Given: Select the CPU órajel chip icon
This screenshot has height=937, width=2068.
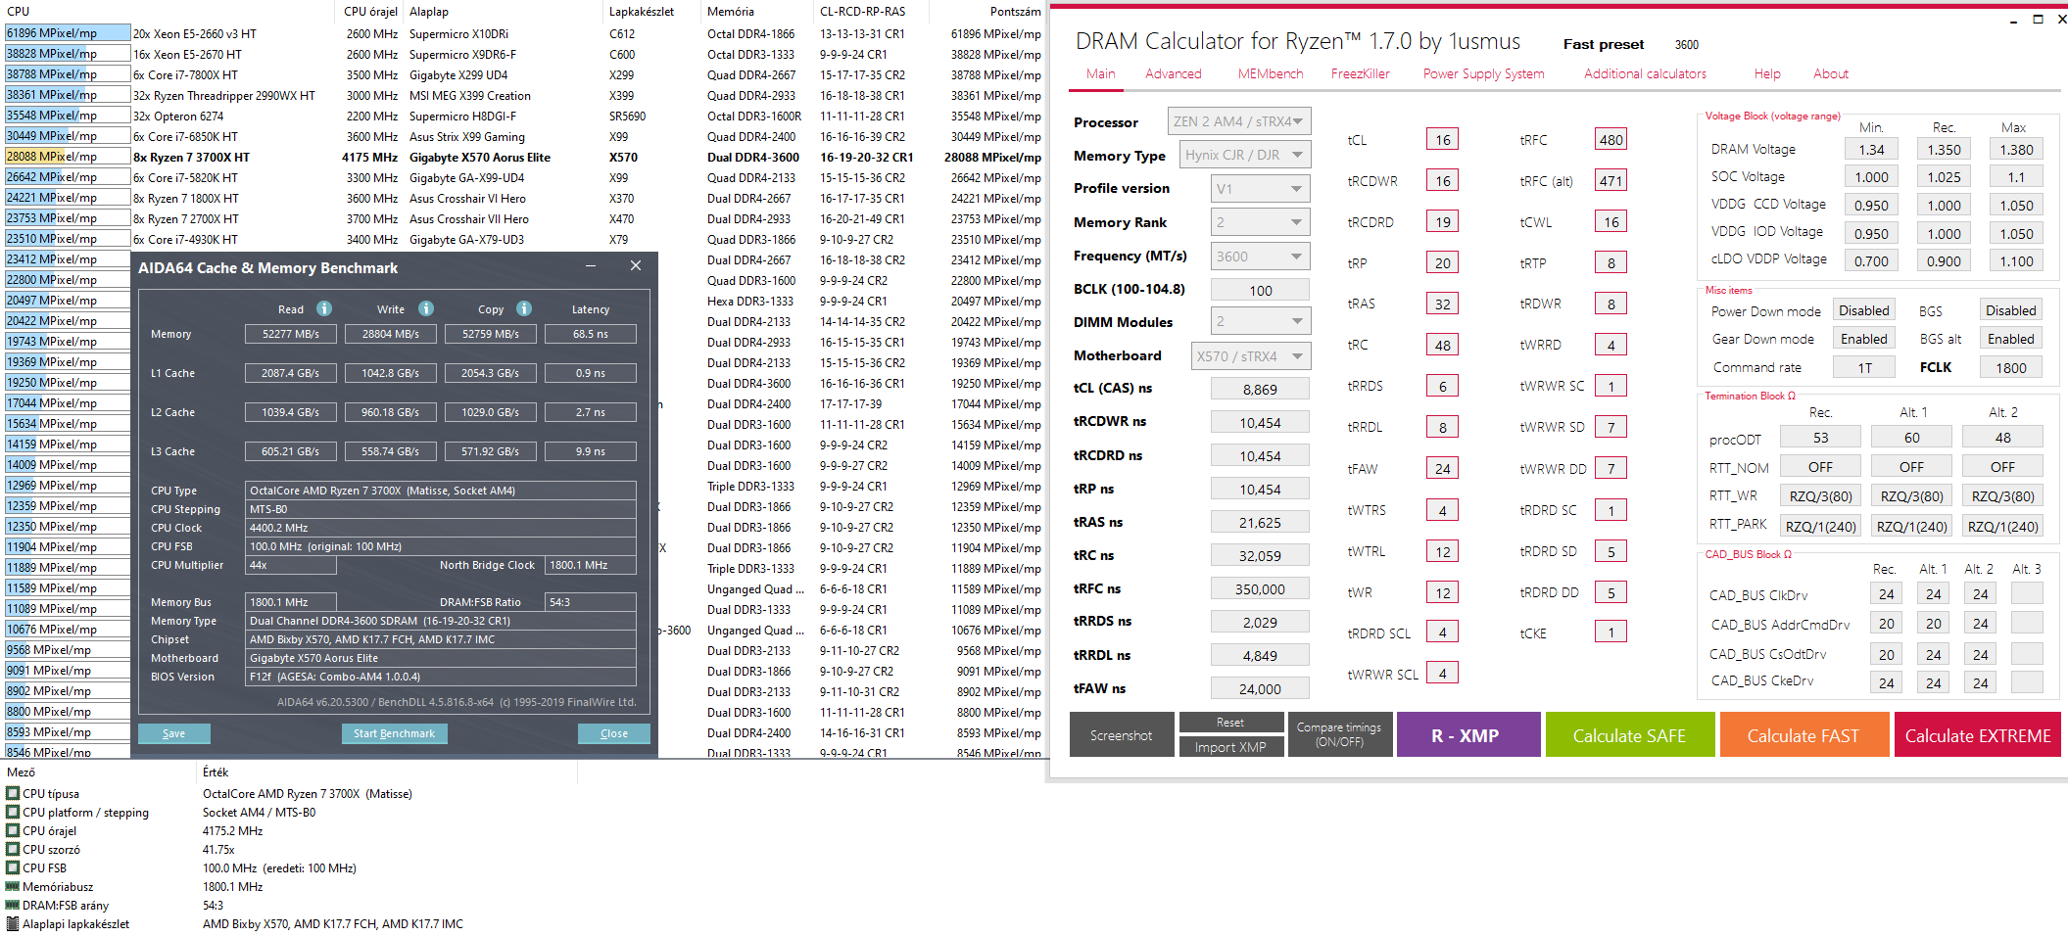Looking at the screenshot, I should [13, 831].
